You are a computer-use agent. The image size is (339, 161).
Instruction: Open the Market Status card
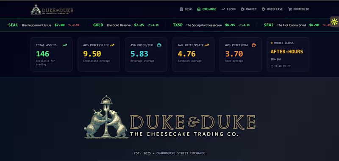pos(288,55)
